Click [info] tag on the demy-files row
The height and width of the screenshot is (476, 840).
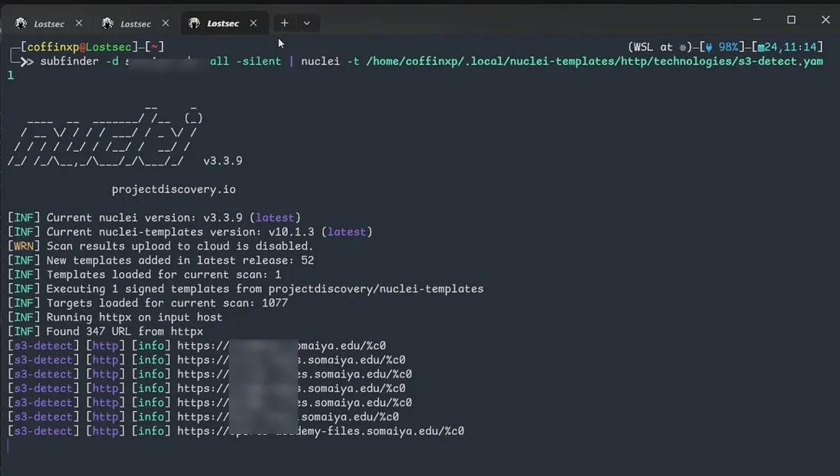[151, 431]
